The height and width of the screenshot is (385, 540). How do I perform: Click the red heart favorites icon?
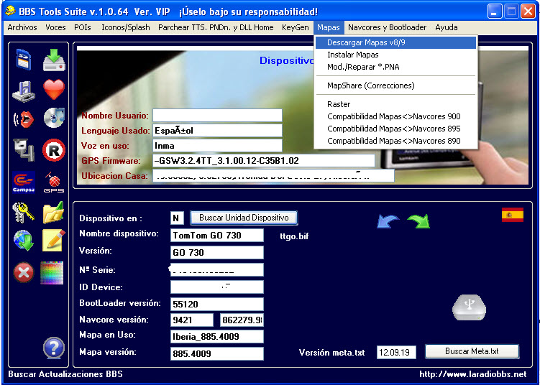click(x=54, y=90)
